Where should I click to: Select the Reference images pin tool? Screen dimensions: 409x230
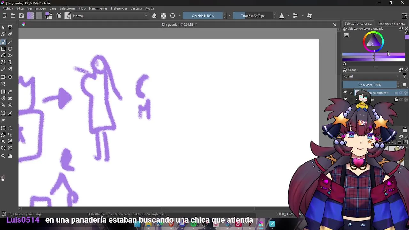(3, 120)
